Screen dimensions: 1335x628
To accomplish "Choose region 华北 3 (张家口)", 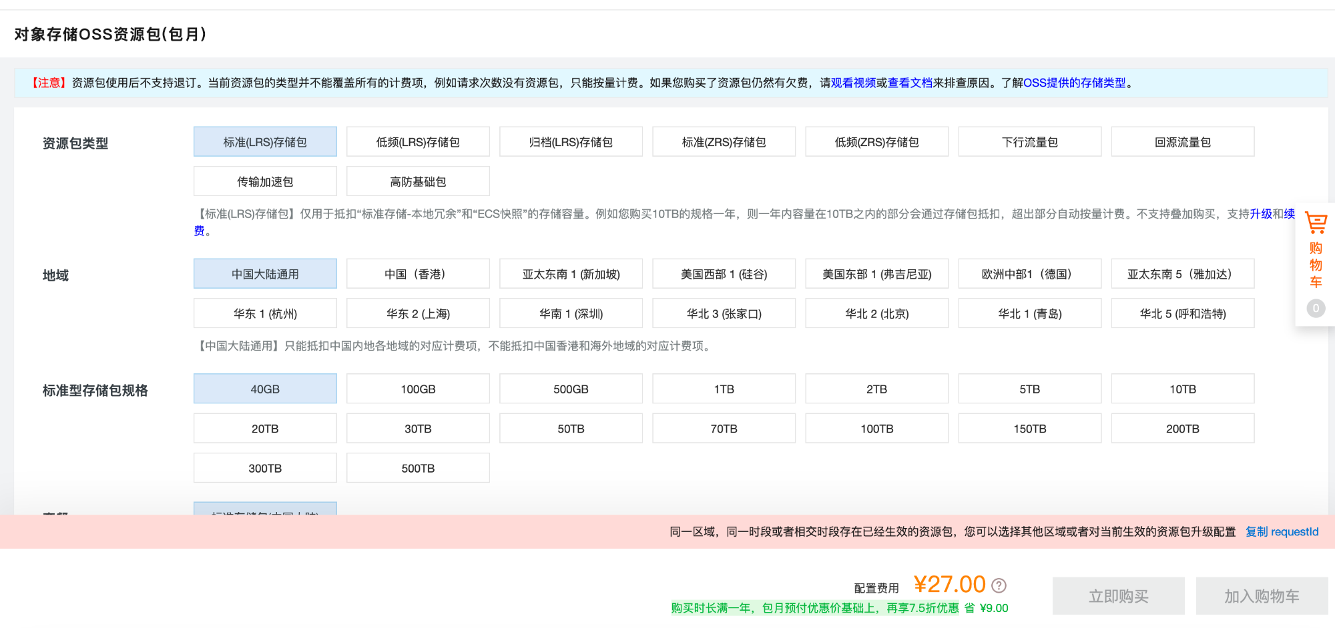I will coord(724,313).
